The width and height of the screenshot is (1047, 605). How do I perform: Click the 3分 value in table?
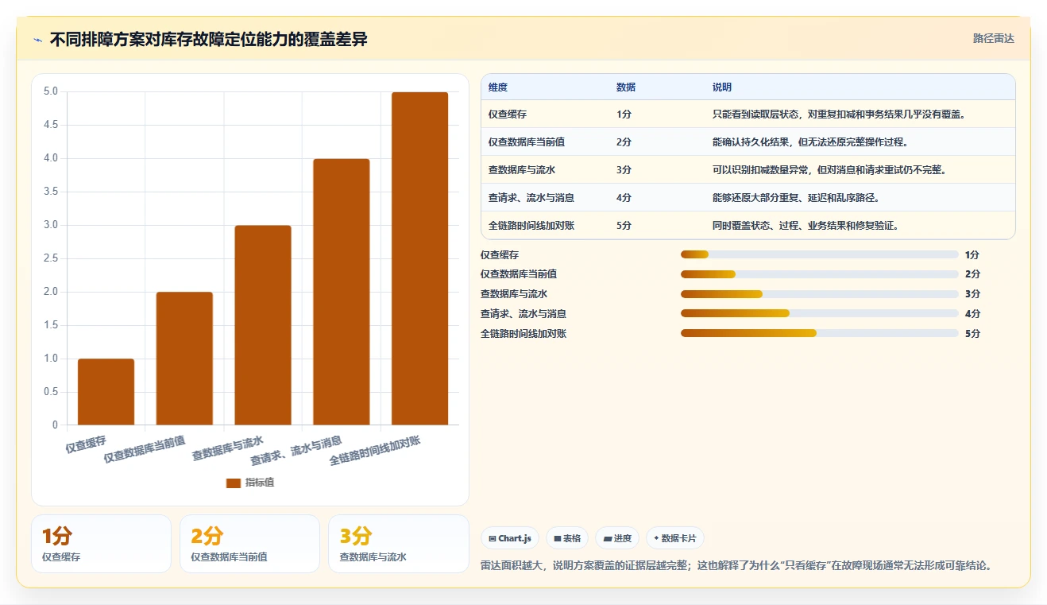tap(624, 170)
